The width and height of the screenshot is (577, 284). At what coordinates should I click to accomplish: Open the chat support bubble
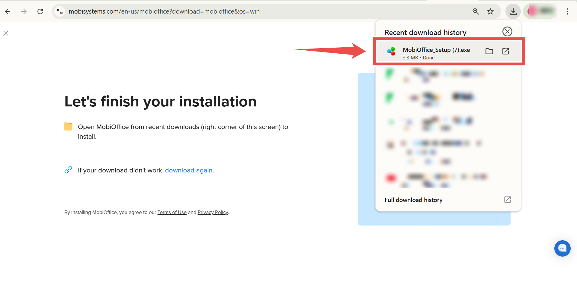click(x=562, y=248)
